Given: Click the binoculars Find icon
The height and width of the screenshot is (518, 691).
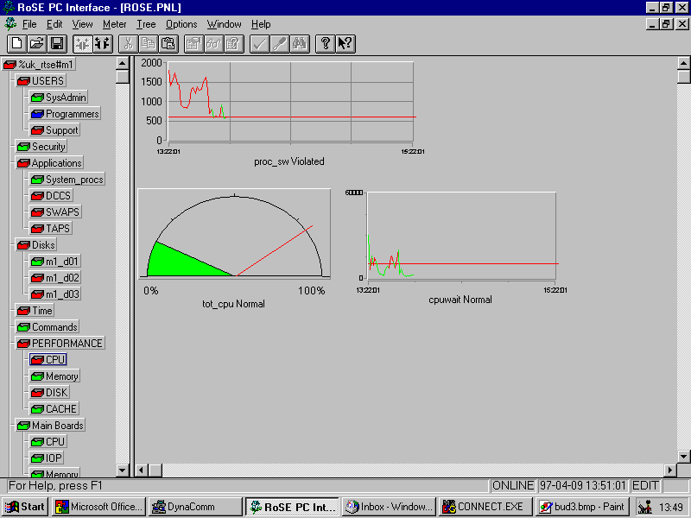Looking at the screenshot, I should [300, 43].
